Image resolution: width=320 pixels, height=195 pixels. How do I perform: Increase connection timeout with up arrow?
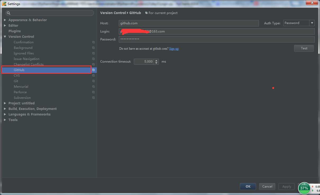pos(156,60)
